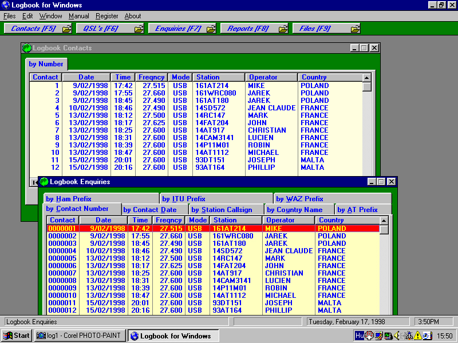The height and width of the screenshot is (343, 458).
Task: Open the About menu
Action: (133, 16)
